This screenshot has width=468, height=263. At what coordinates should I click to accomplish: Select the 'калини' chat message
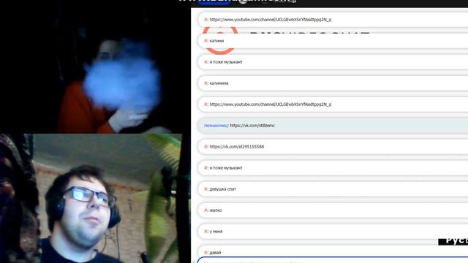pos(333,41)
